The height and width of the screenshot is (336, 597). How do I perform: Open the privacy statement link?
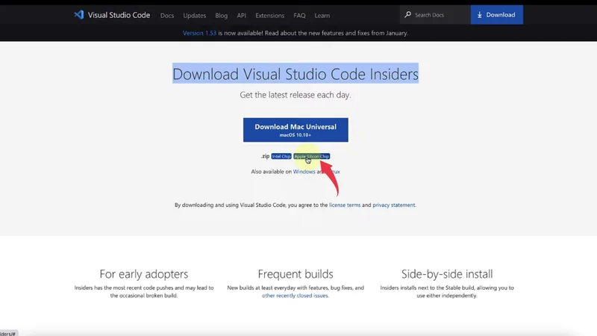tap(393, 205)
